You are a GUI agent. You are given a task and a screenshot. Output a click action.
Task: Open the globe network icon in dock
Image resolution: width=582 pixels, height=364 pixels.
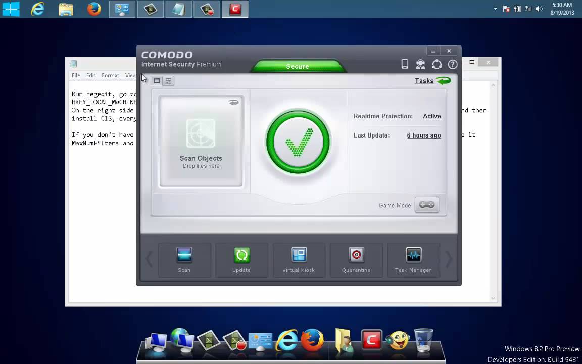(x=182, y=339)
